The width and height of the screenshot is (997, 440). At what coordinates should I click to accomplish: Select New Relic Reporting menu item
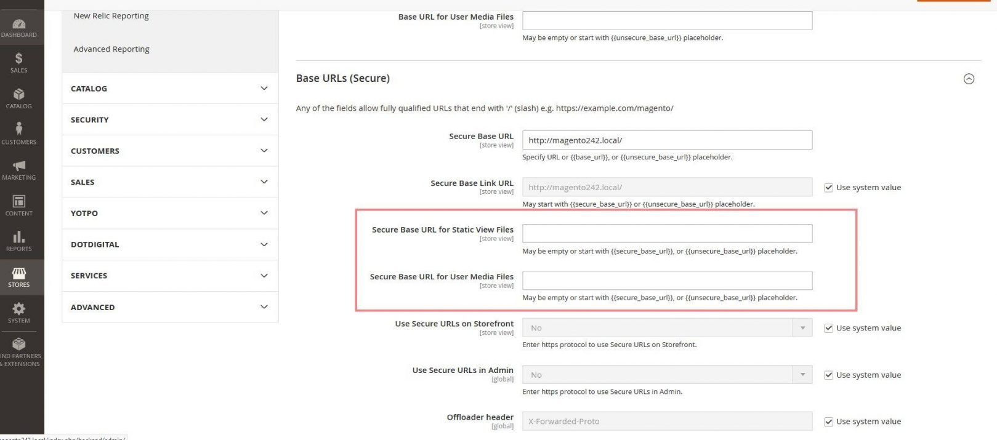(111, 16)
